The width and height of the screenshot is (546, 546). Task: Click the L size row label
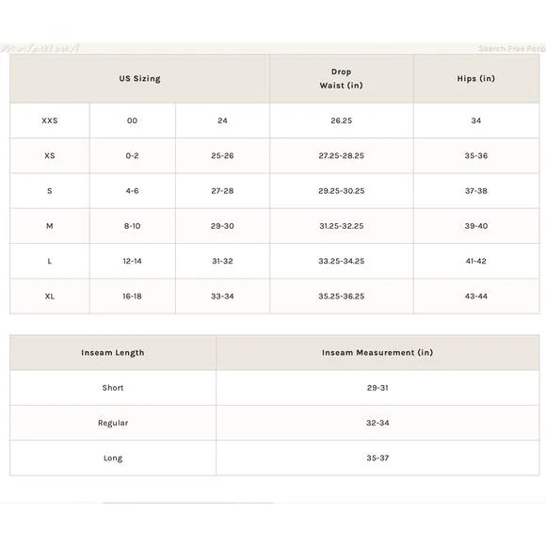(x=50, y=261)
